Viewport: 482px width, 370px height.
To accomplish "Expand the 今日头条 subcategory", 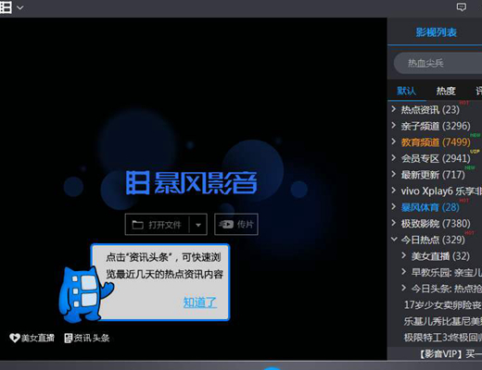I will click(404, 288).
